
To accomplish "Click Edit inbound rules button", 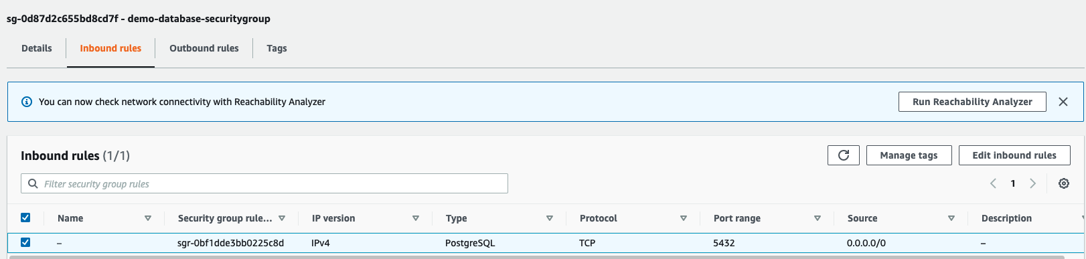I will point(1014,155).
